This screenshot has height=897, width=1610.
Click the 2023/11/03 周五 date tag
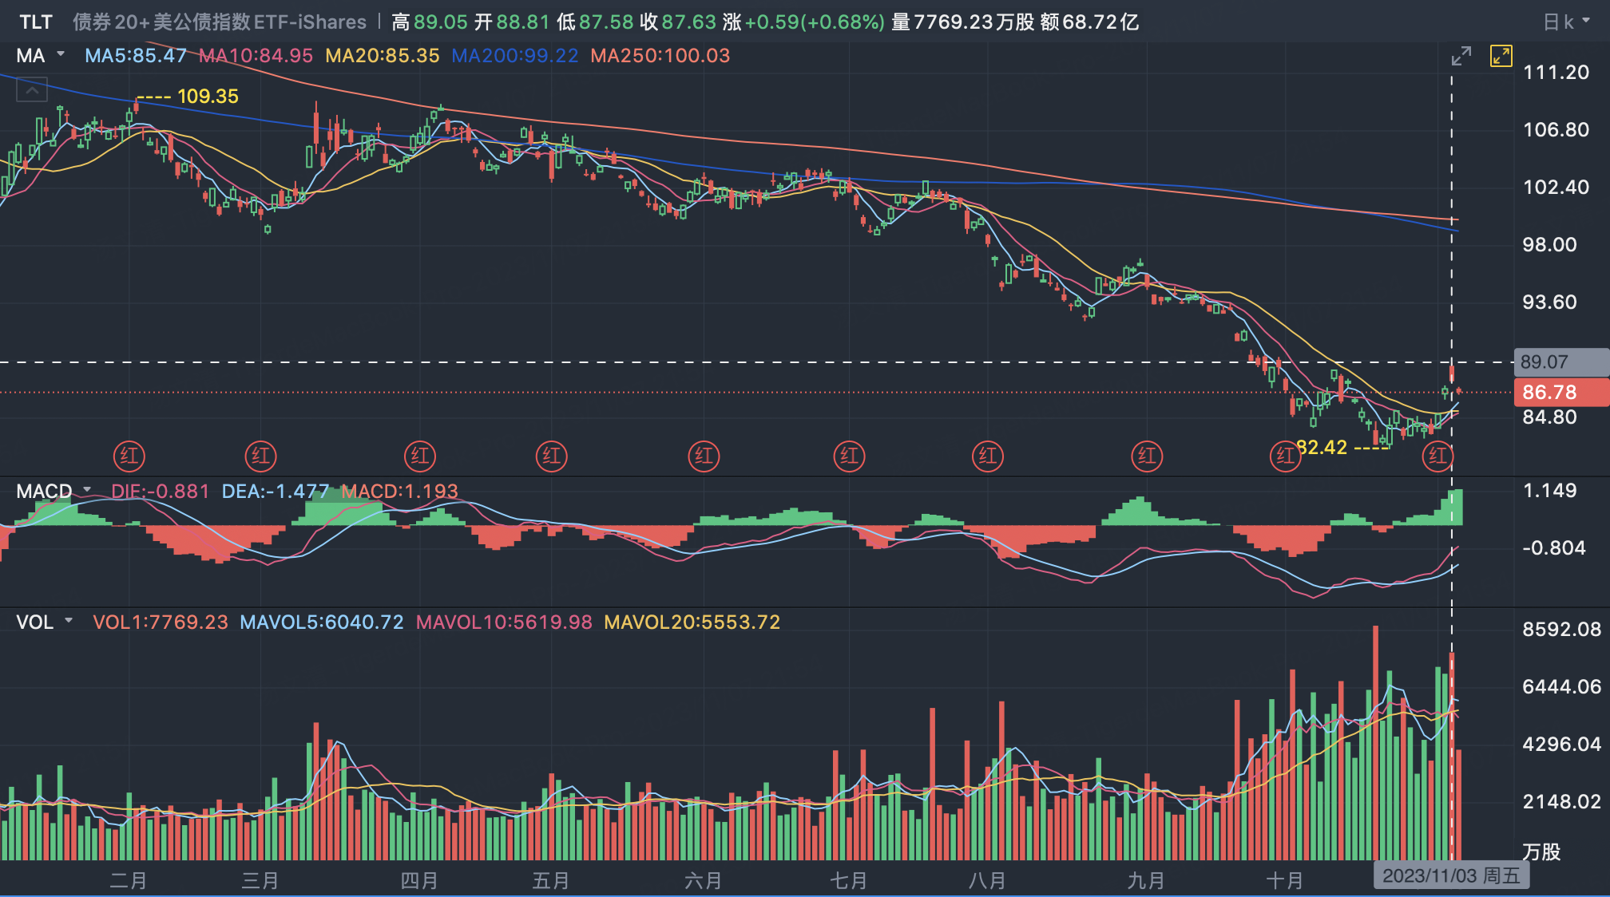click(x=1451, y=875)
